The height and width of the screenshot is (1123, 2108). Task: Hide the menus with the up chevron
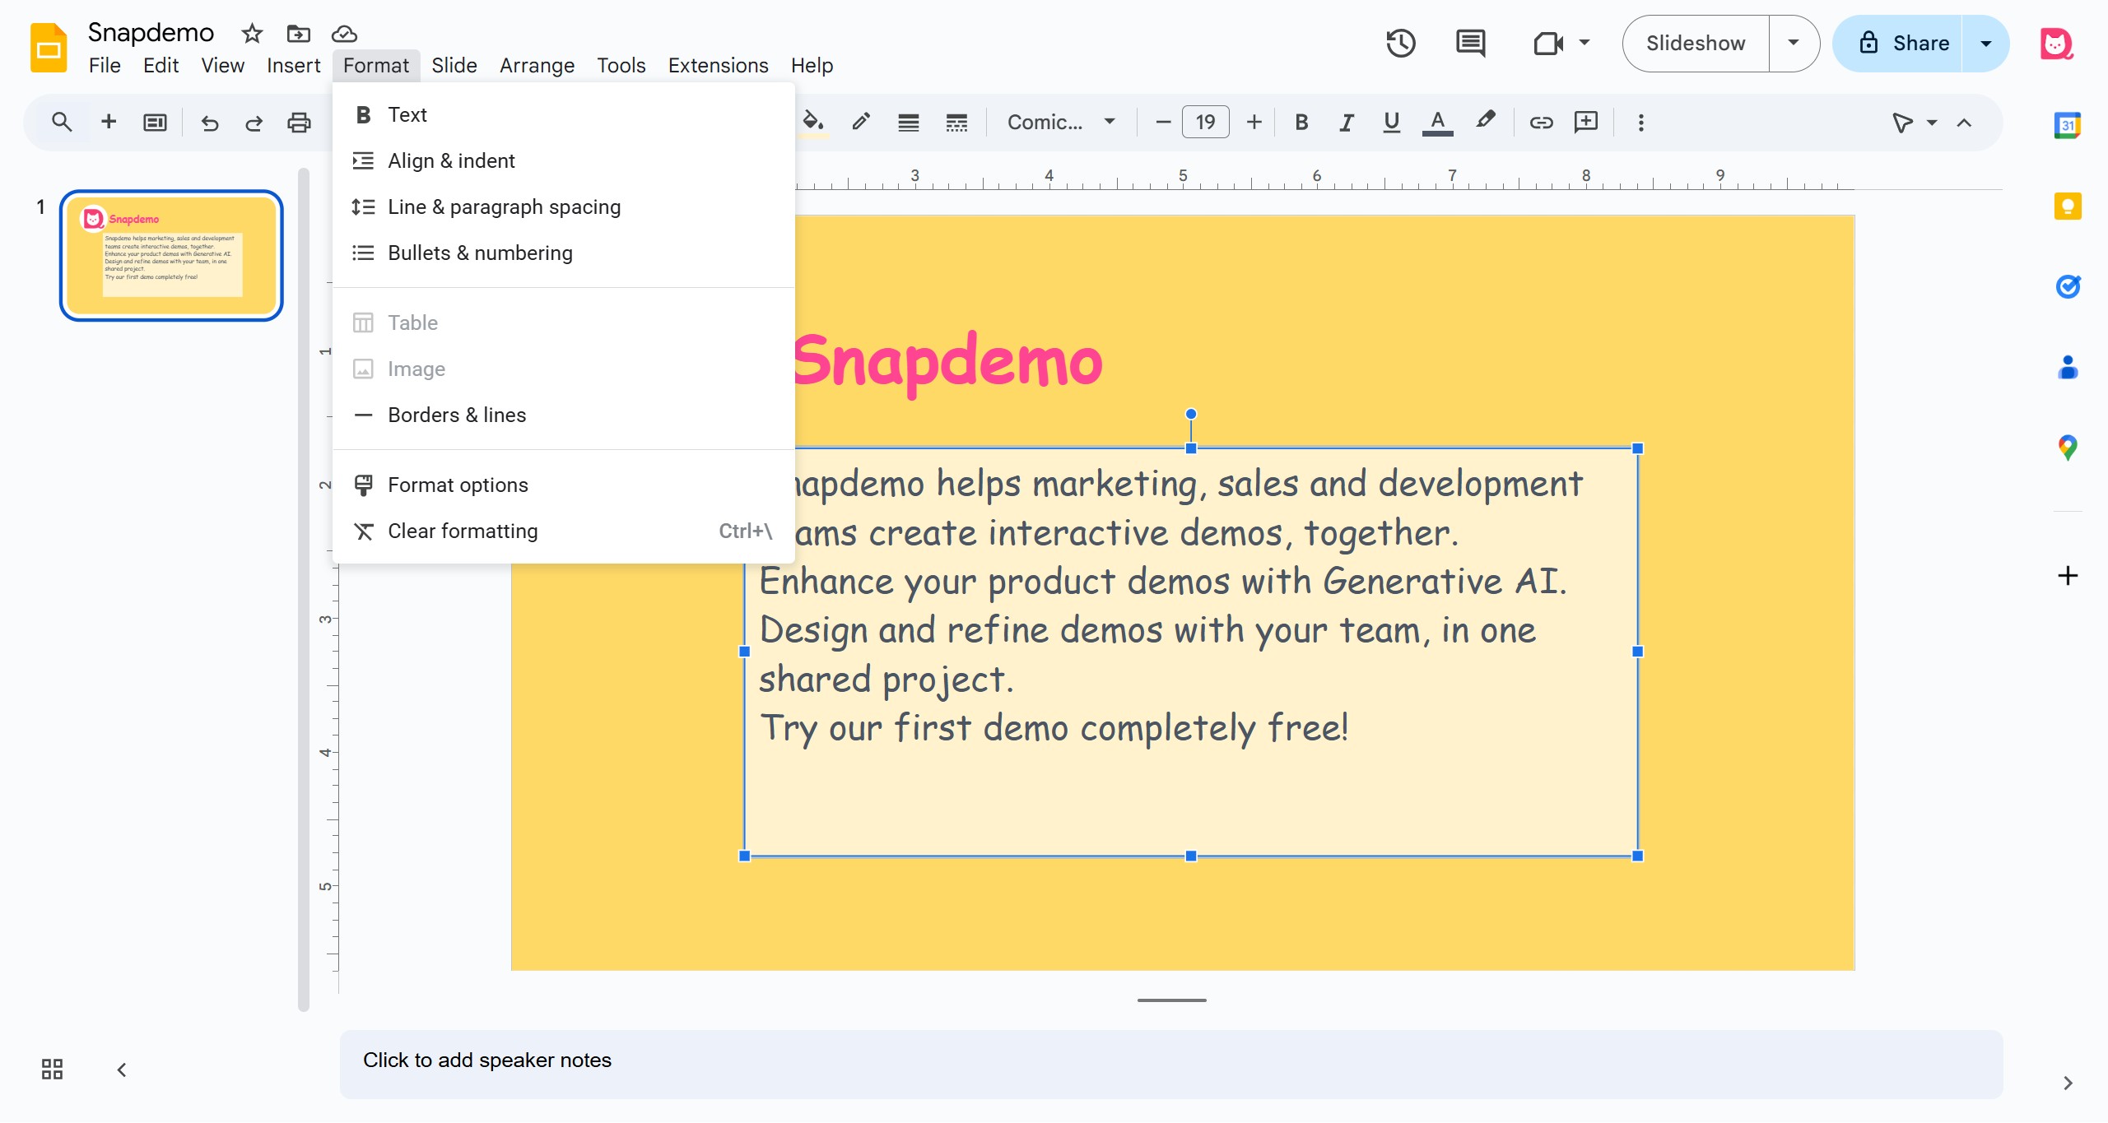pos(1965,123)
